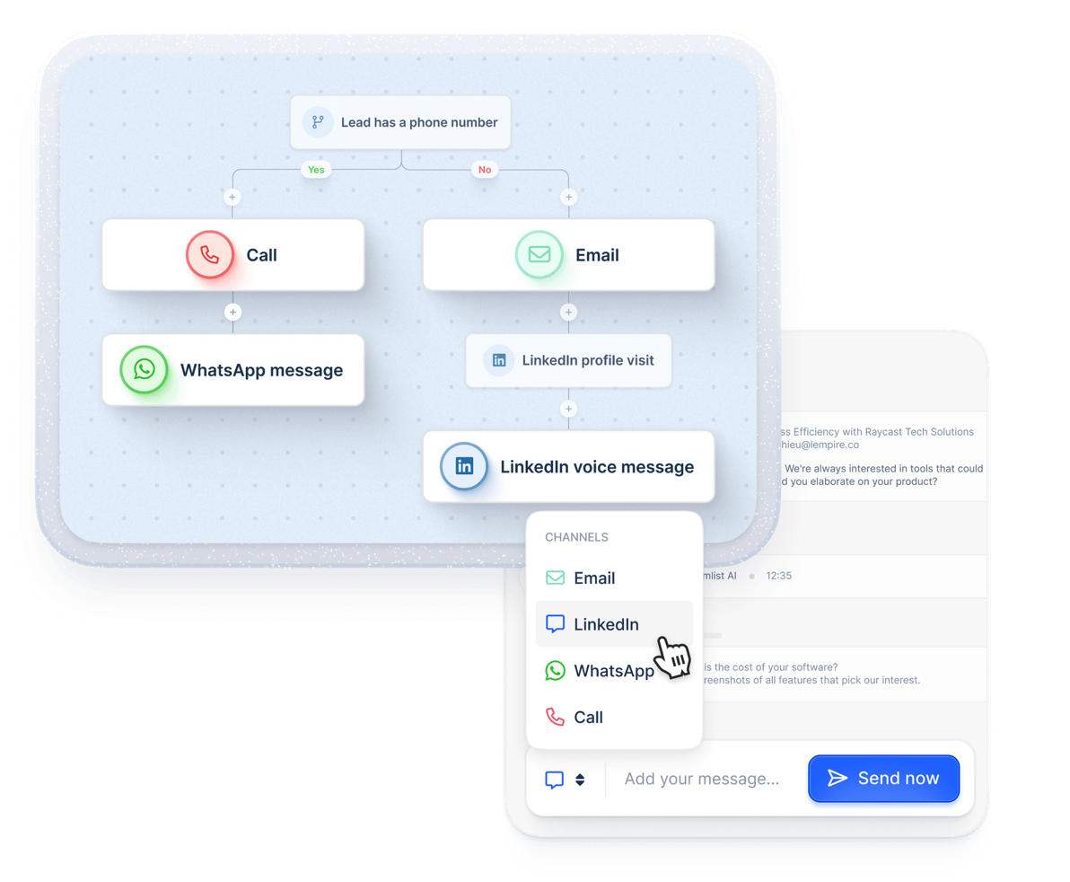Click the paper plane icon on Send now
Viewport: 1070px width, 882px height.
coord(838,778)
